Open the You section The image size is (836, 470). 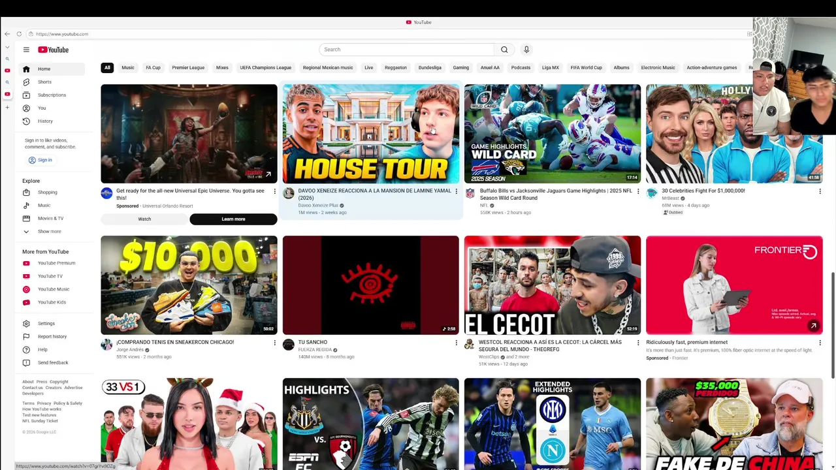coord(52,108)
